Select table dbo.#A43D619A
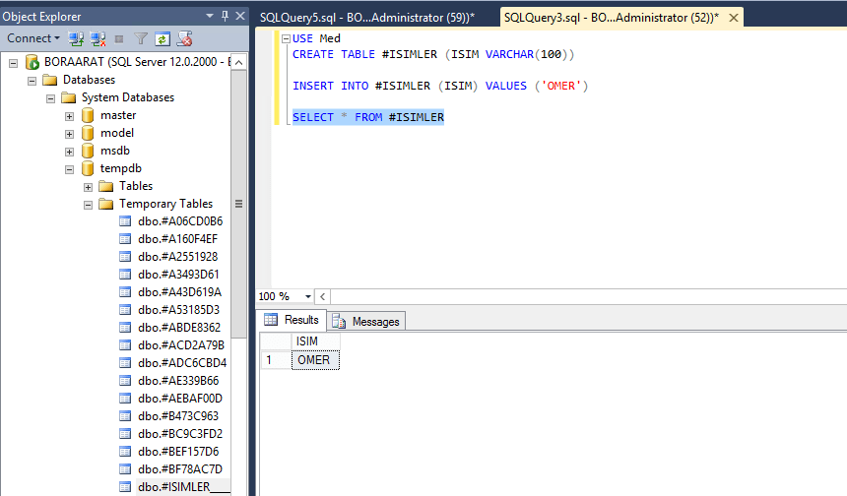The height and width of the screenshot is (496, 847). click(x=179, y=292)
